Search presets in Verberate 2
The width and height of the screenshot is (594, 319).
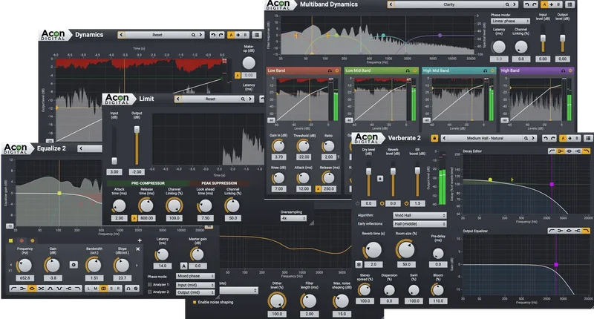[526, 138]
